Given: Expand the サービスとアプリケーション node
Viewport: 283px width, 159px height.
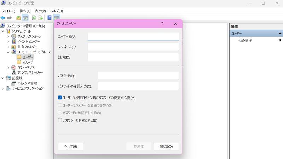Looking at the screenshot, I should tap(3, 89).
